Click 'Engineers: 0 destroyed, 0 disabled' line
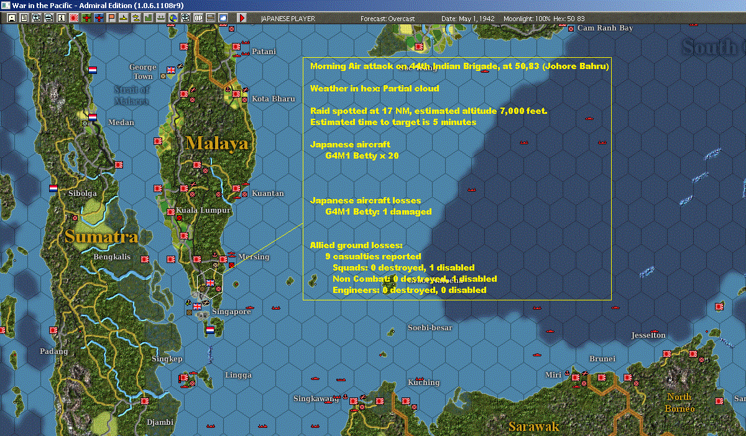The height and width of the screenshot is (436, 746). point(410,290)
